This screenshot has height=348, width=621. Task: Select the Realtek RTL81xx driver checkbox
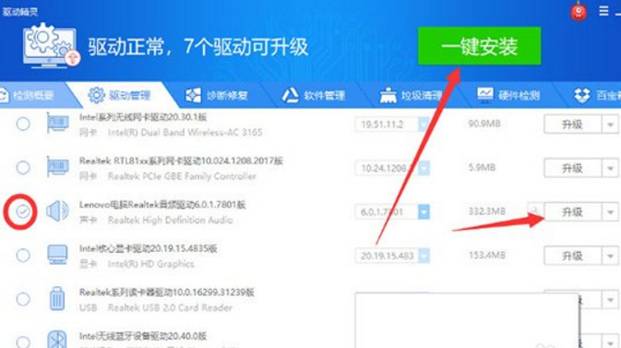point(23,168)
